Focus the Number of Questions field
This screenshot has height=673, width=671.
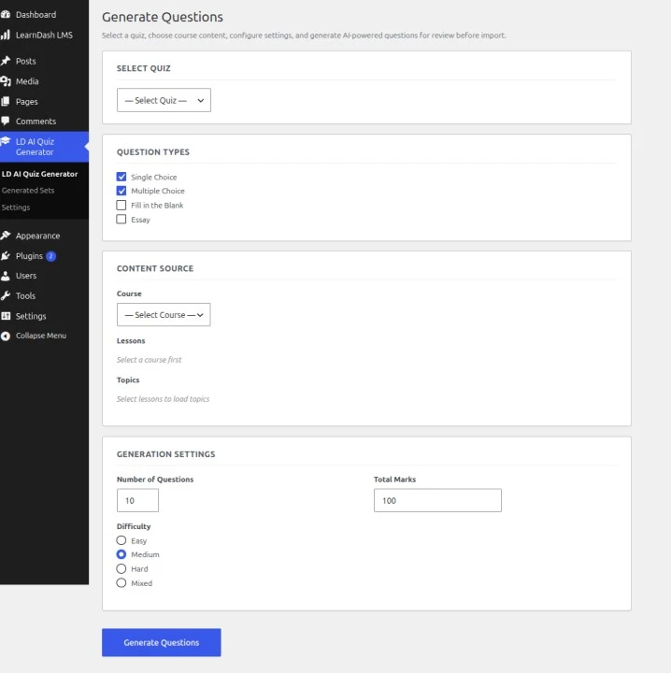point(137,500)
